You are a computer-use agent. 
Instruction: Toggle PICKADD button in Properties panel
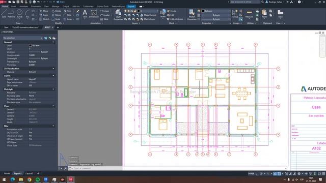pyautogui.click(x=46, y=38)
